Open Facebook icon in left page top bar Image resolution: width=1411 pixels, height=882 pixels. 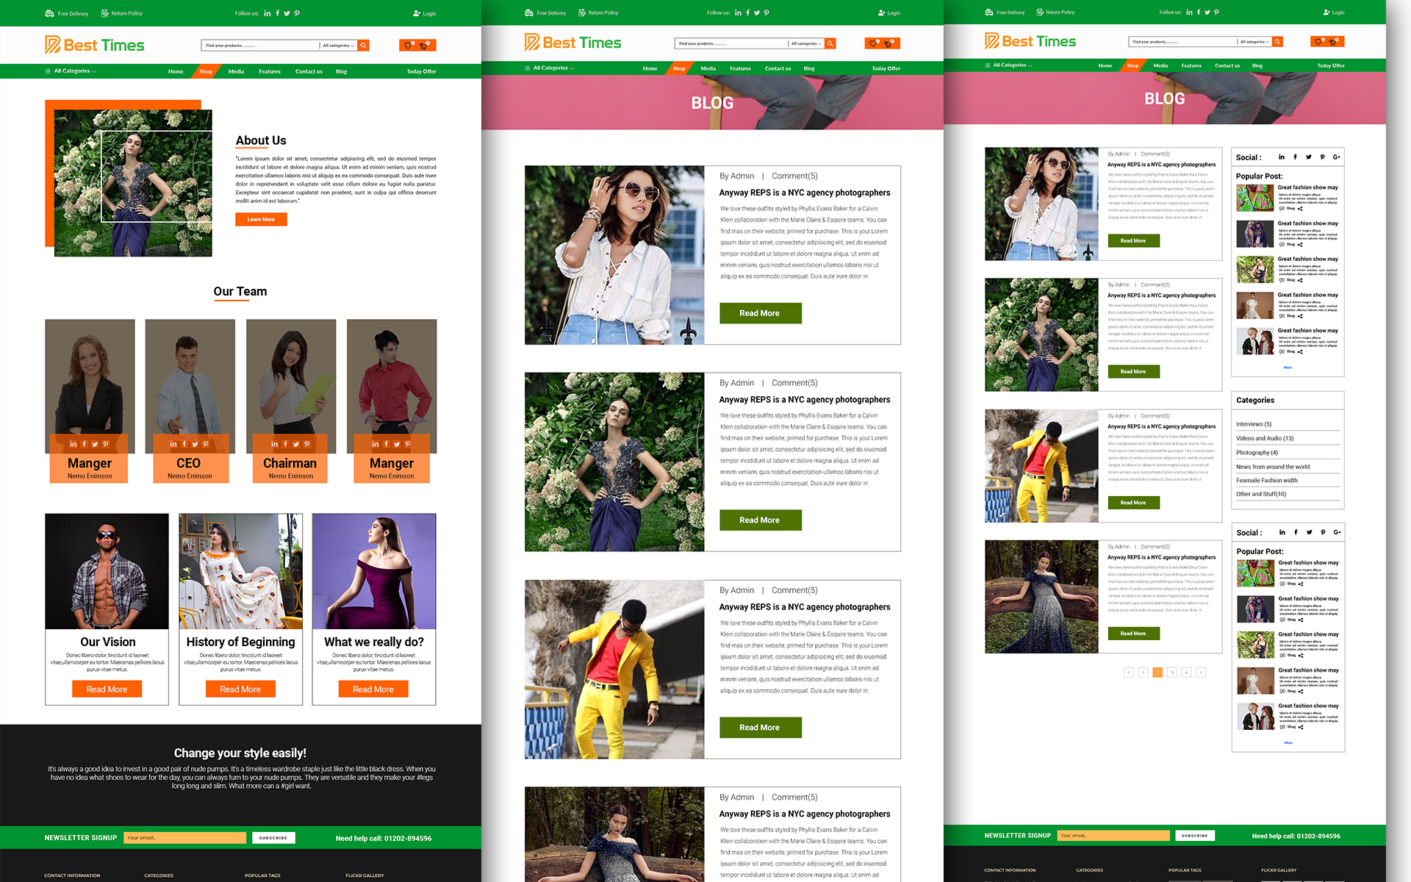(x=277, y=13)
